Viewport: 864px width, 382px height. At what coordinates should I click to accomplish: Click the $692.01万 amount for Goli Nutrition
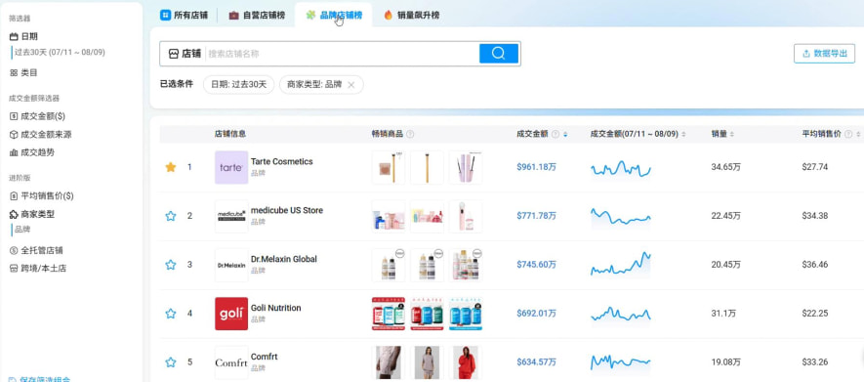click(x=536, y=313)
